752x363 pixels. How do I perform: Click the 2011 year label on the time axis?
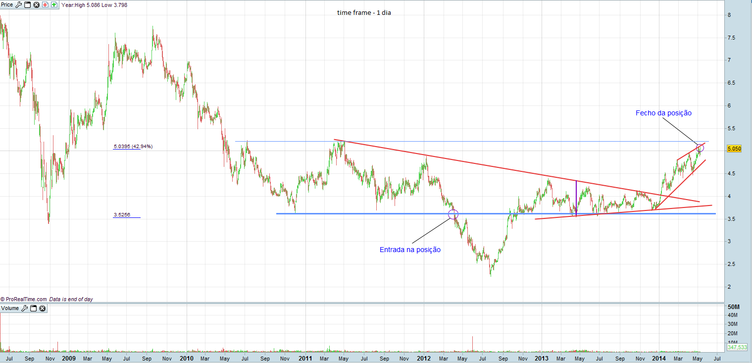[x=305, y=358]
